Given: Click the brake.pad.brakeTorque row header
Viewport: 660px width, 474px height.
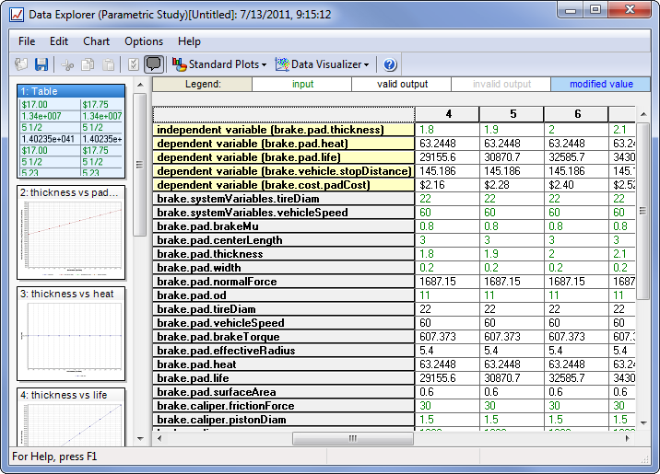Looking at the screenshot, I should coord(284,337).
